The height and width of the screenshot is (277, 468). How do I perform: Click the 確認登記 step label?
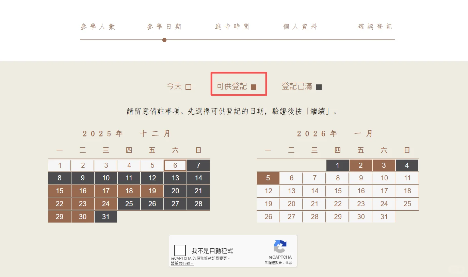[375, 26]
